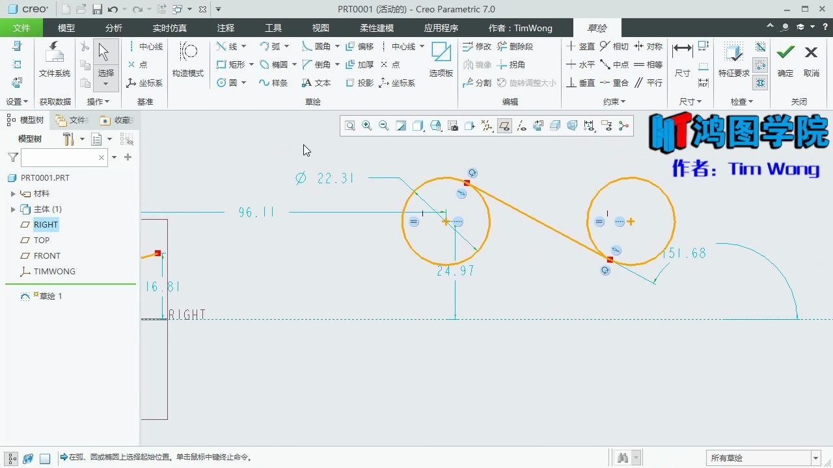
Task: Click 确定 to accept the sketch
Action: (785, 60)
